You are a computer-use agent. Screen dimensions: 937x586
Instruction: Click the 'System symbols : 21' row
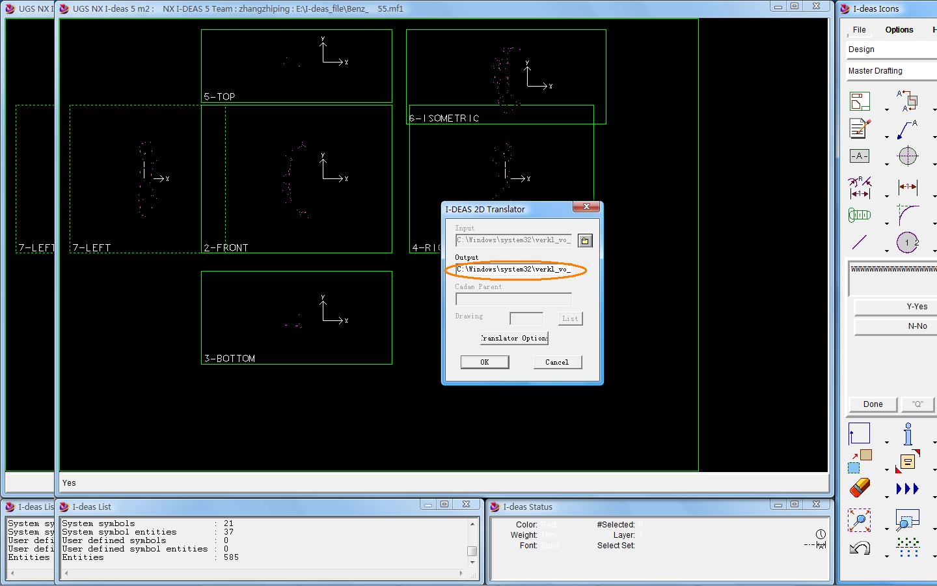[148, 523]
